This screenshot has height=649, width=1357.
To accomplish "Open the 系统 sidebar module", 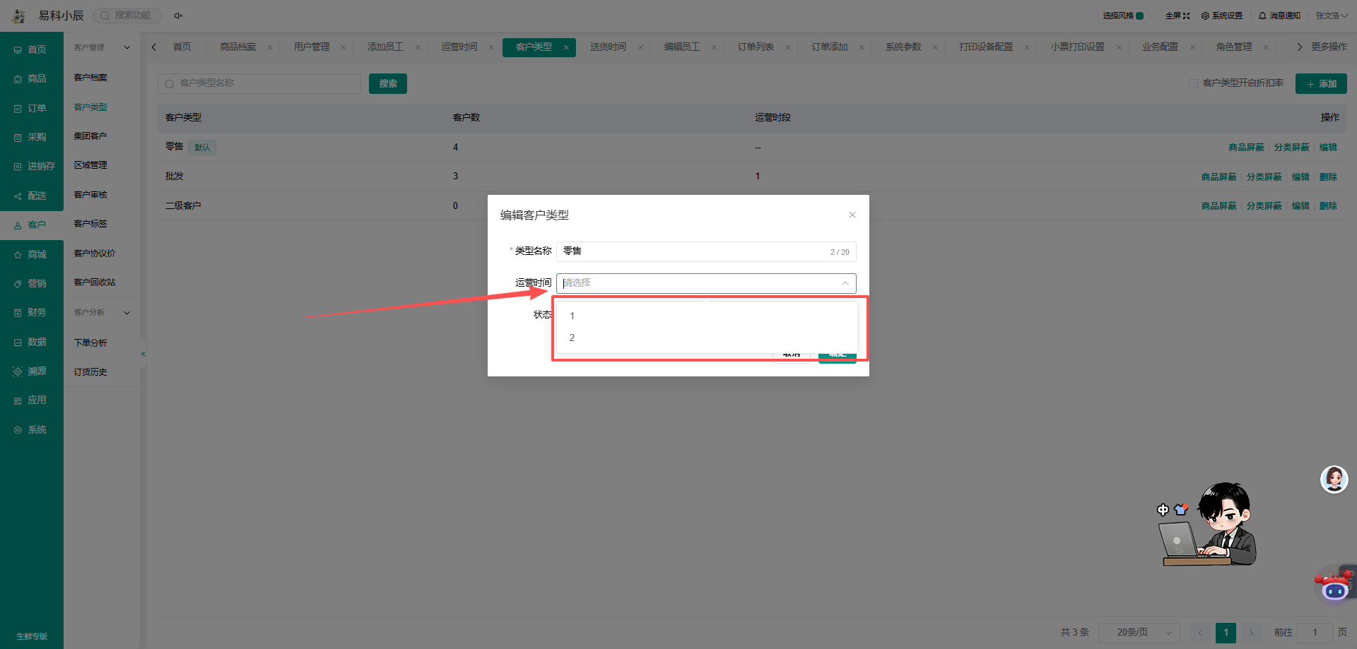I will 31,429.
